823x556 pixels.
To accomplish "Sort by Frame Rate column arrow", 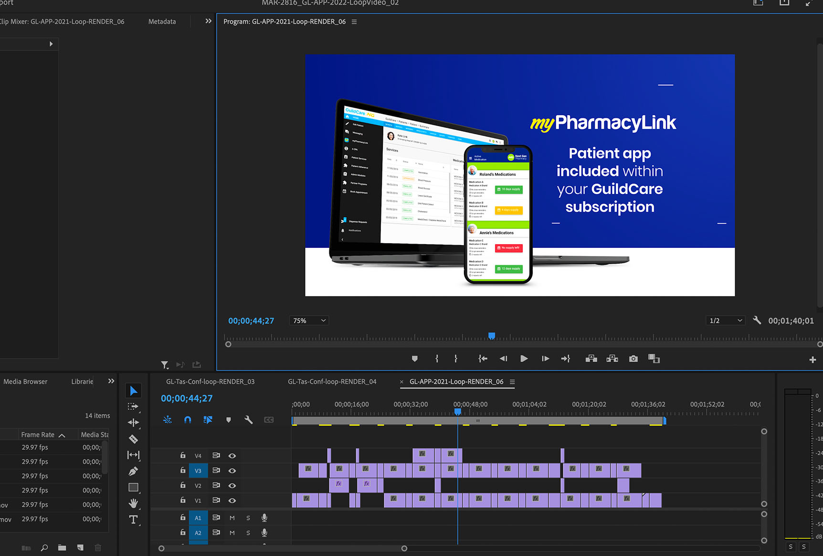I will pyautogui.click(x=62, y=435).
